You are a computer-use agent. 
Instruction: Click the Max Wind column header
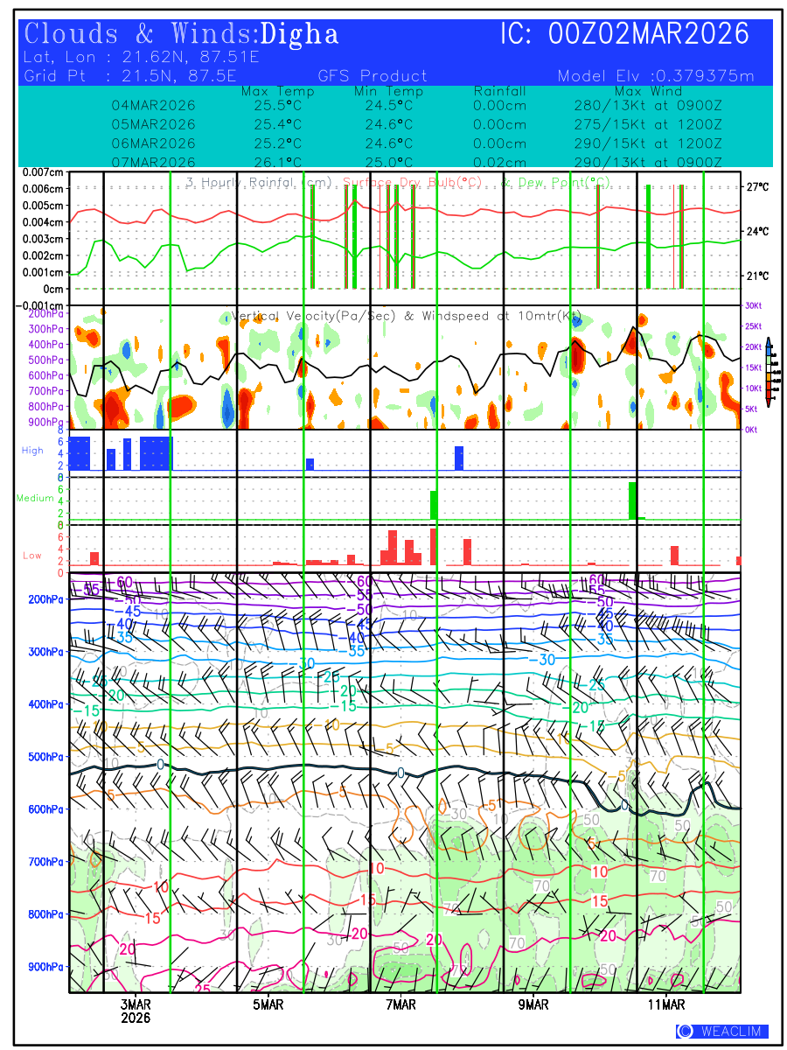641,91
